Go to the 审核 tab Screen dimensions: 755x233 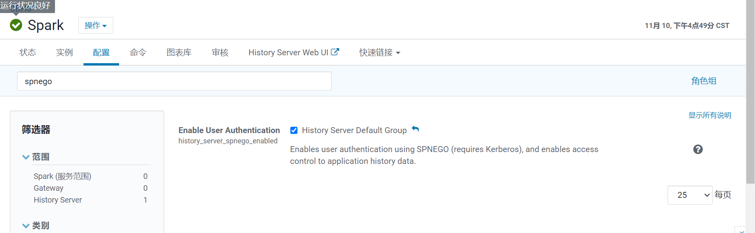click(220, 53)
